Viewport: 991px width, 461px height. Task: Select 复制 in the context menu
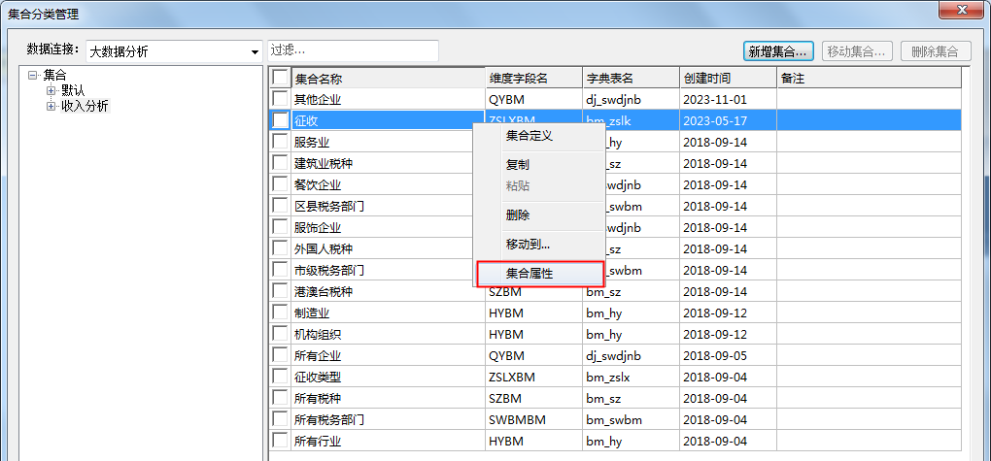[518, 165]
